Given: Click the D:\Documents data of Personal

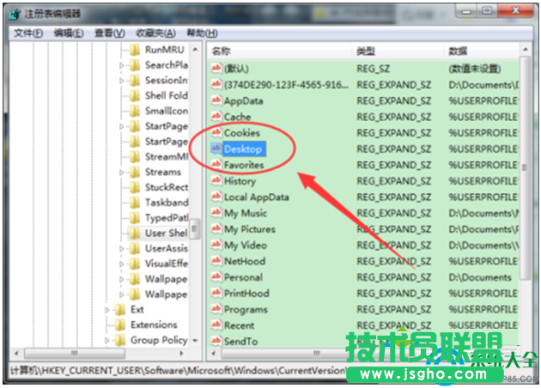Looking at the screenshot, I should (480, 277).
